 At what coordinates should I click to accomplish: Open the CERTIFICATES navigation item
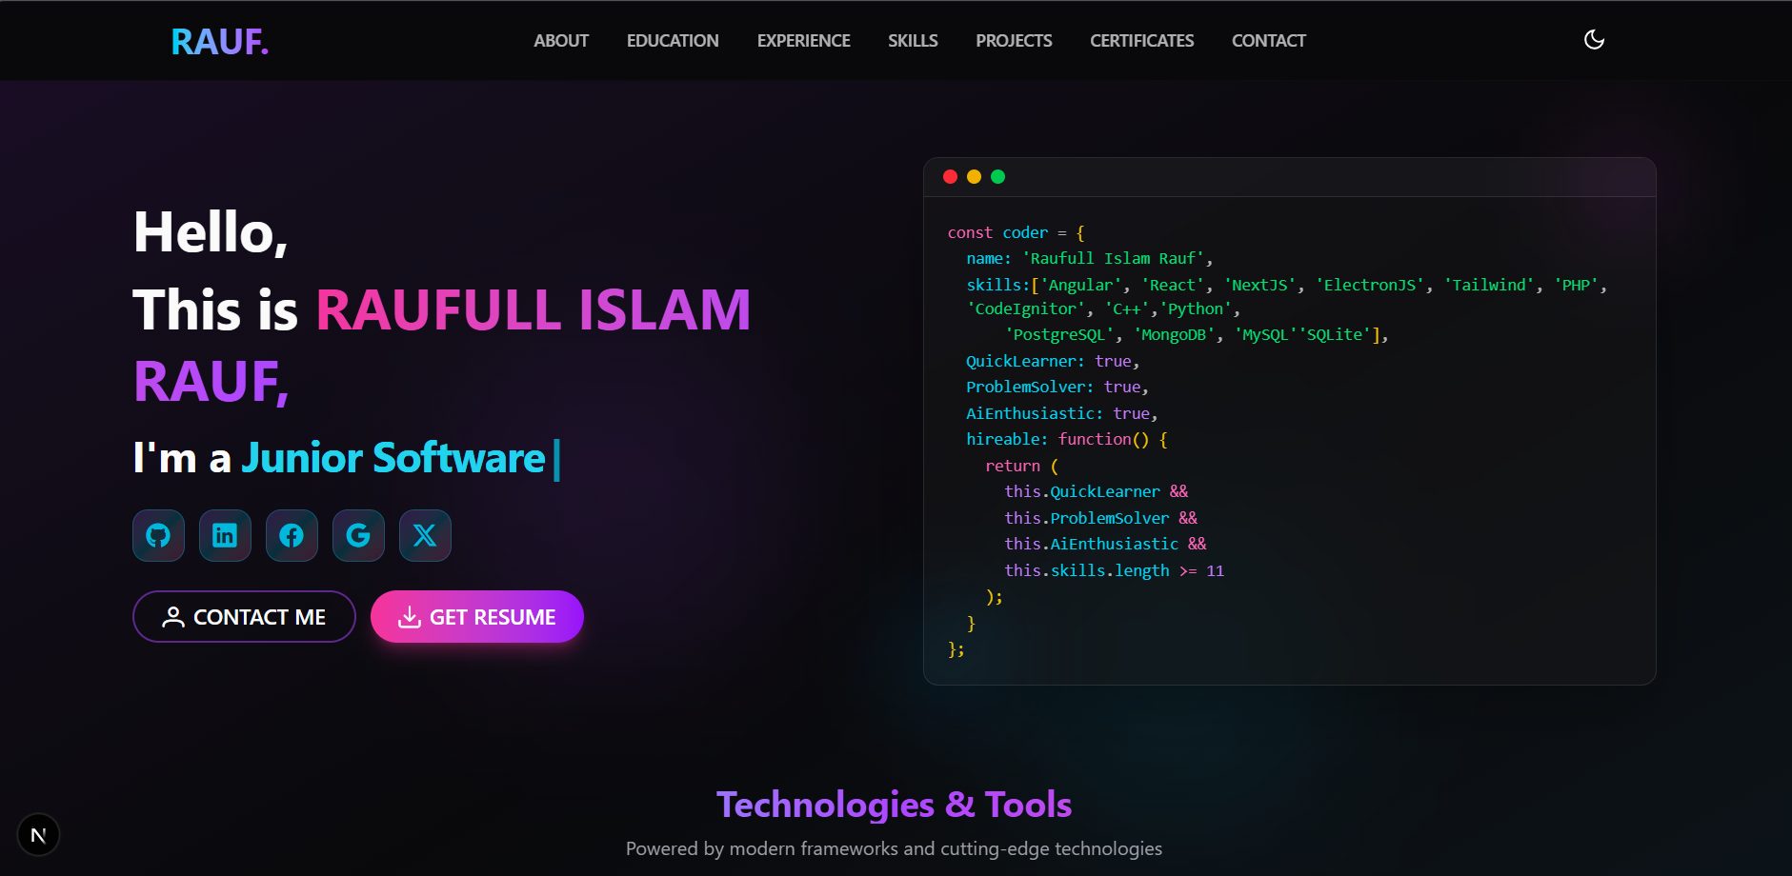1141,40
